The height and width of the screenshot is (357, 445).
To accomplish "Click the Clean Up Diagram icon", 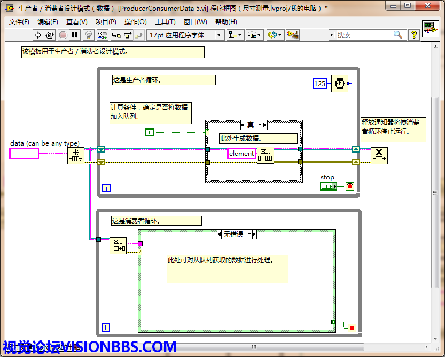I will (x=292, y=35).
